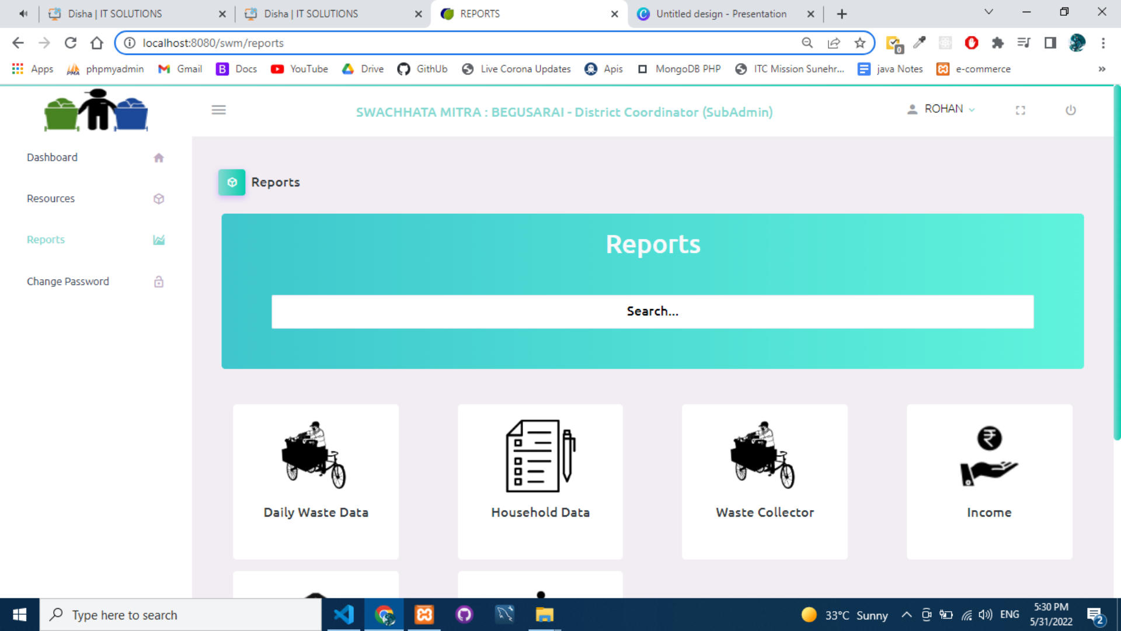The image size is (1121, 631).
Task: Click the Income rupee hand icon
Action: pyautogui.click(x=988, y=456)
